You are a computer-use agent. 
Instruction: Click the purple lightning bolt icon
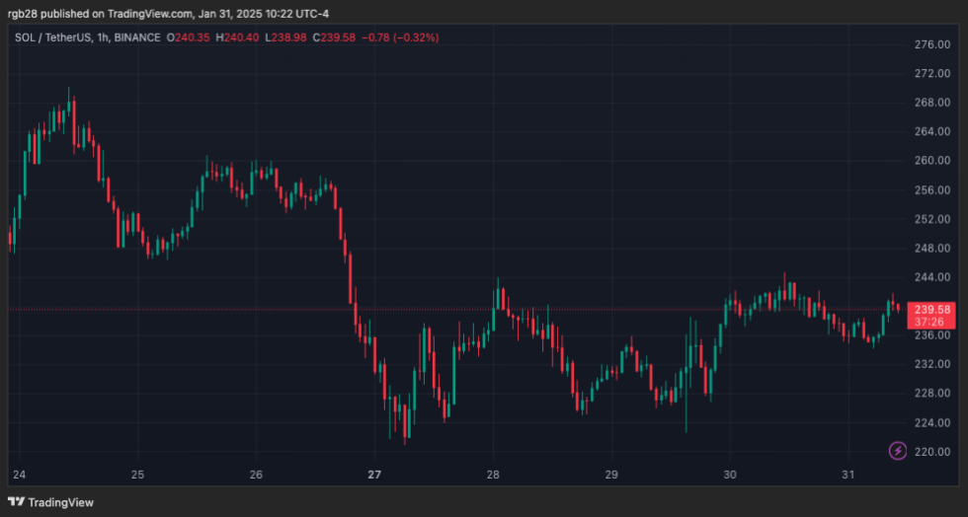(898, 451)
